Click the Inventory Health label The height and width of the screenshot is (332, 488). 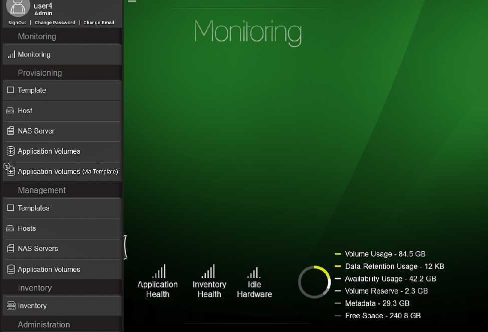(x=209, y=289)
